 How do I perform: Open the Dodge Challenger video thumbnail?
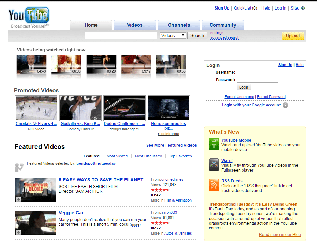coord(124,108)
